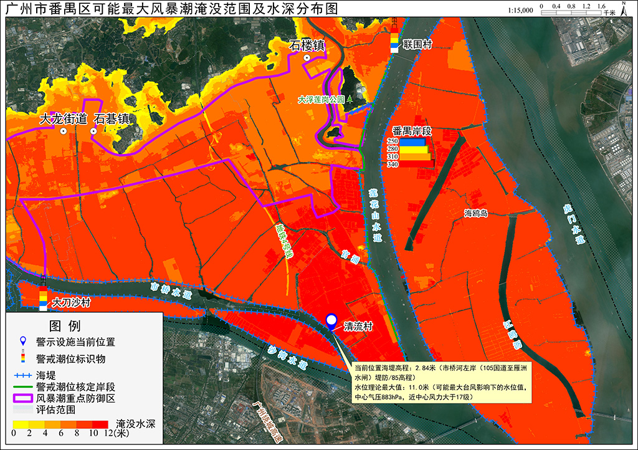Click the 虎门水道 waterway label
Viewport: 638px width, 450px height.
point(574,224)
